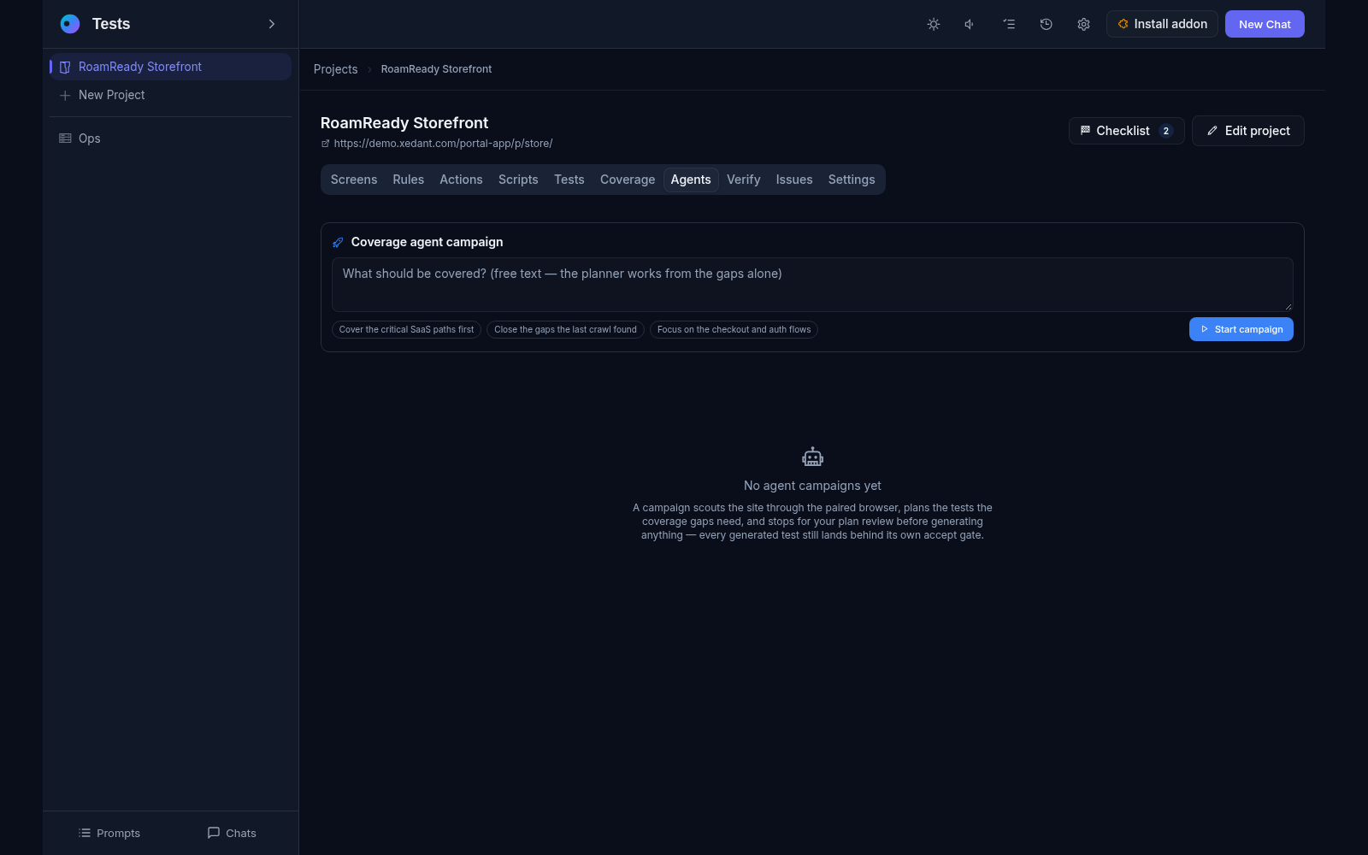Viewport: 1368px width, 855px height.
Task: Switch to the Actions tab
Action: coord(461,180)
